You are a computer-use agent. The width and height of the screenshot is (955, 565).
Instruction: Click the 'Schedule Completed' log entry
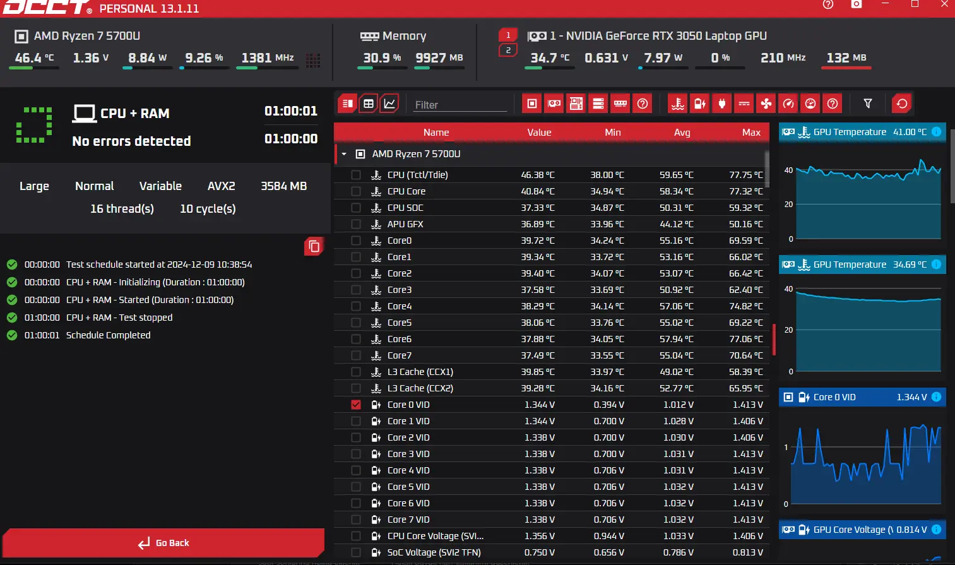point(108,335)
